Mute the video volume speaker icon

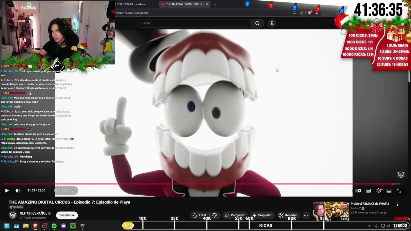(18, 191)
